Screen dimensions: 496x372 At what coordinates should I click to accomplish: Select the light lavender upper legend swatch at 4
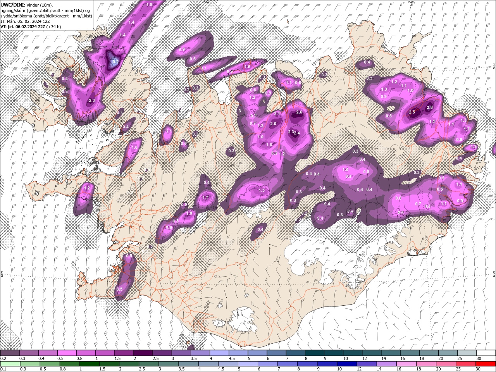[219, 353]
